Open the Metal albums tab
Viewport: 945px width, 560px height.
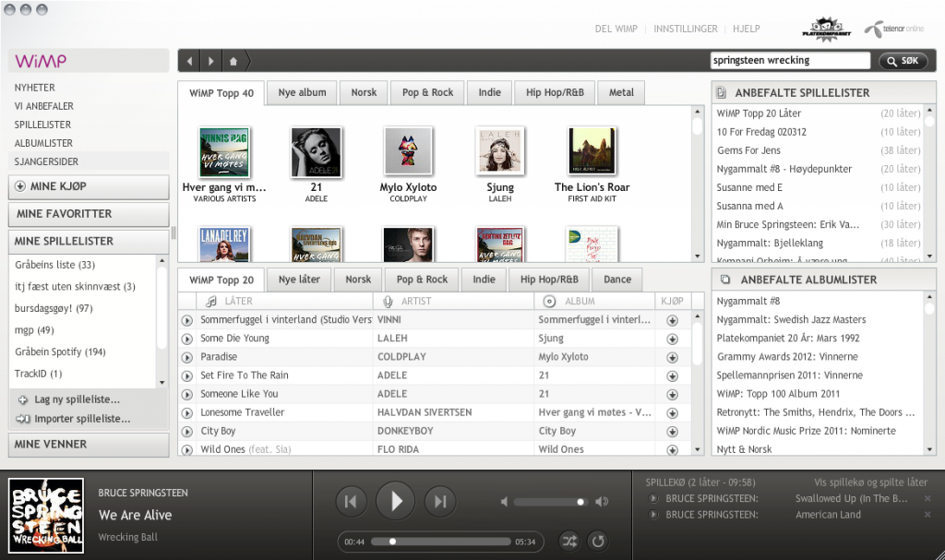[x=621, y=93]
